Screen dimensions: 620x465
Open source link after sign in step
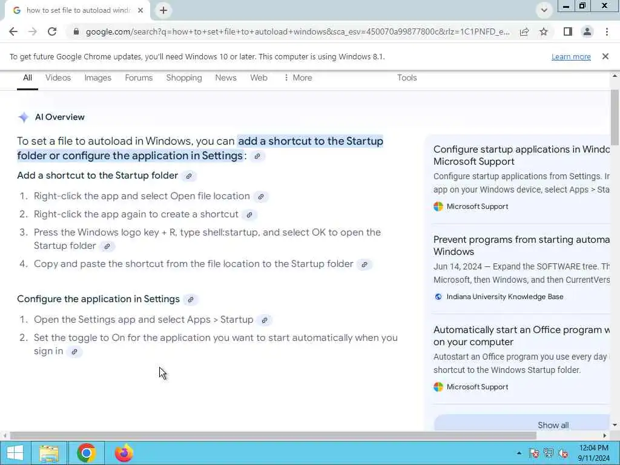74,352
